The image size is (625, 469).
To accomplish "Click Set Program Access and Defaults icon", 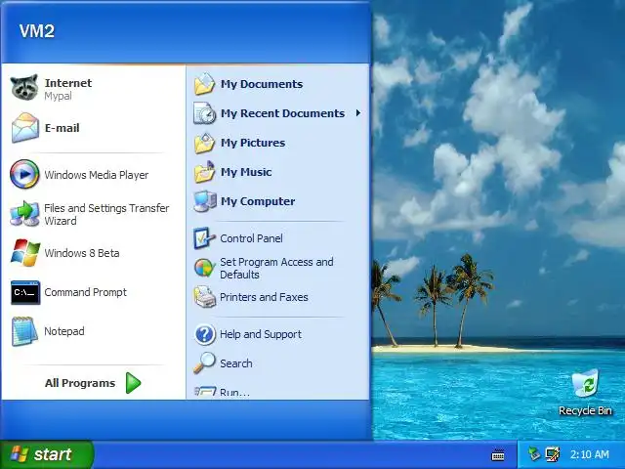I will tap(204, 268).
